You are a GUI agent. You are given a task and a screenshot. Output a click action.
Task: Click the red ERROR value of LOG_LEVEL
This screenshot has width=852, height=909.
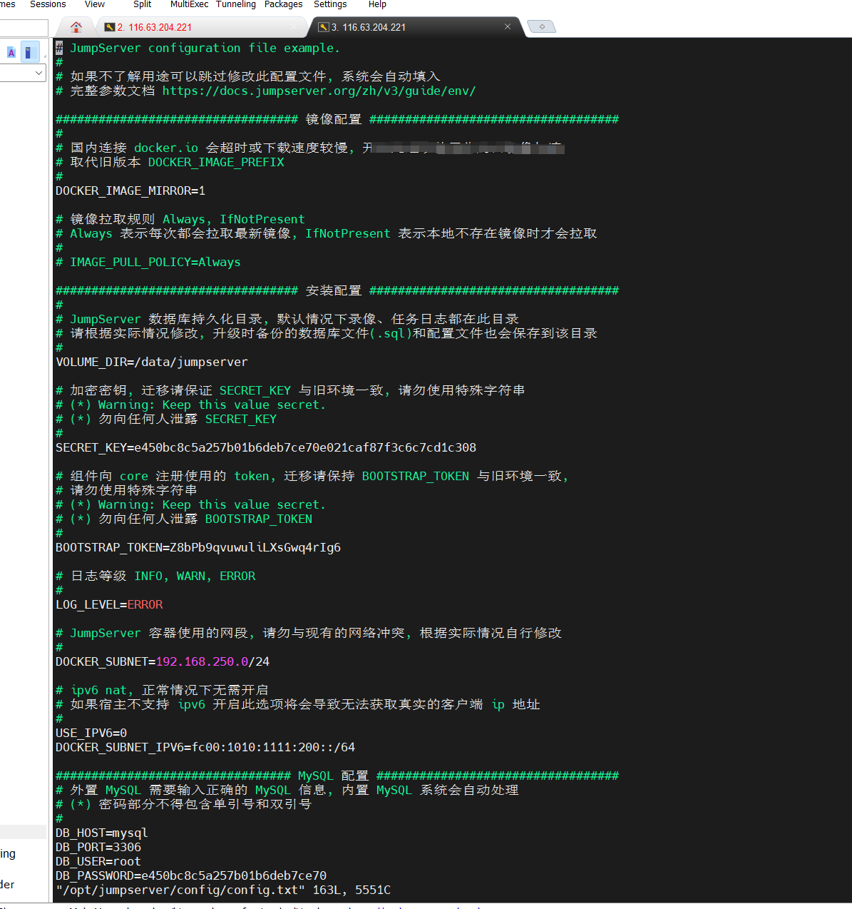(145, 604)
